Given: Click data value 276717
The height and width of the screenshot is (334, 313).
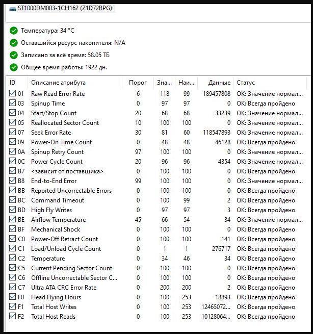Looking at the screenshot, I should click(x=221, y=249).
